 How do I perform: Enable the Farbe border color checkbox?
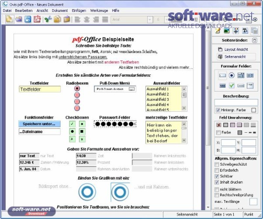218,133
